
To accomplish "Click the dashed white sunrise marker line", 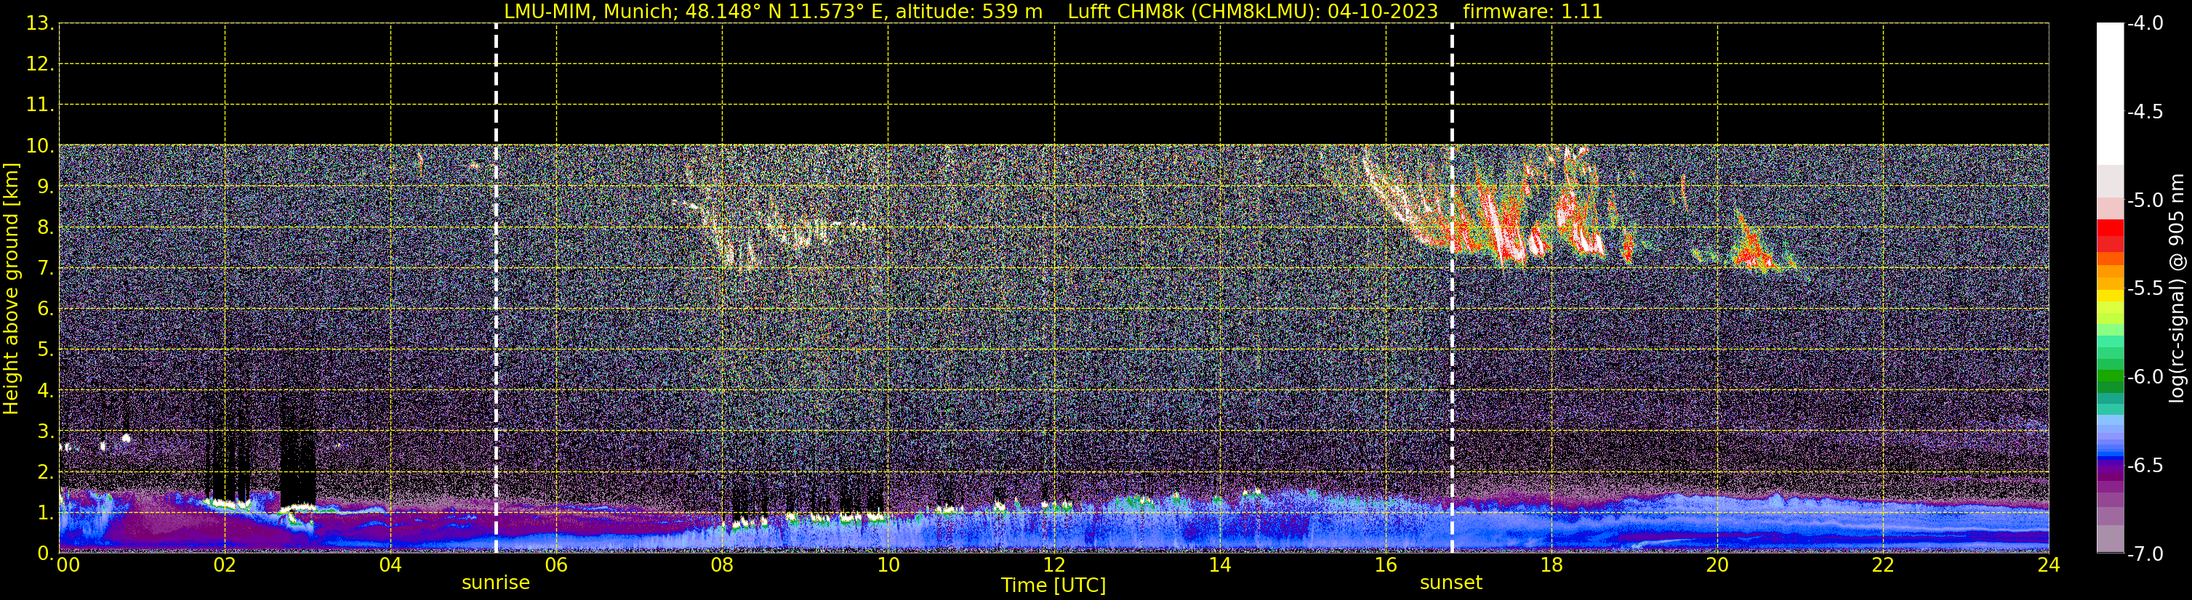I will [x=496, y=288].
